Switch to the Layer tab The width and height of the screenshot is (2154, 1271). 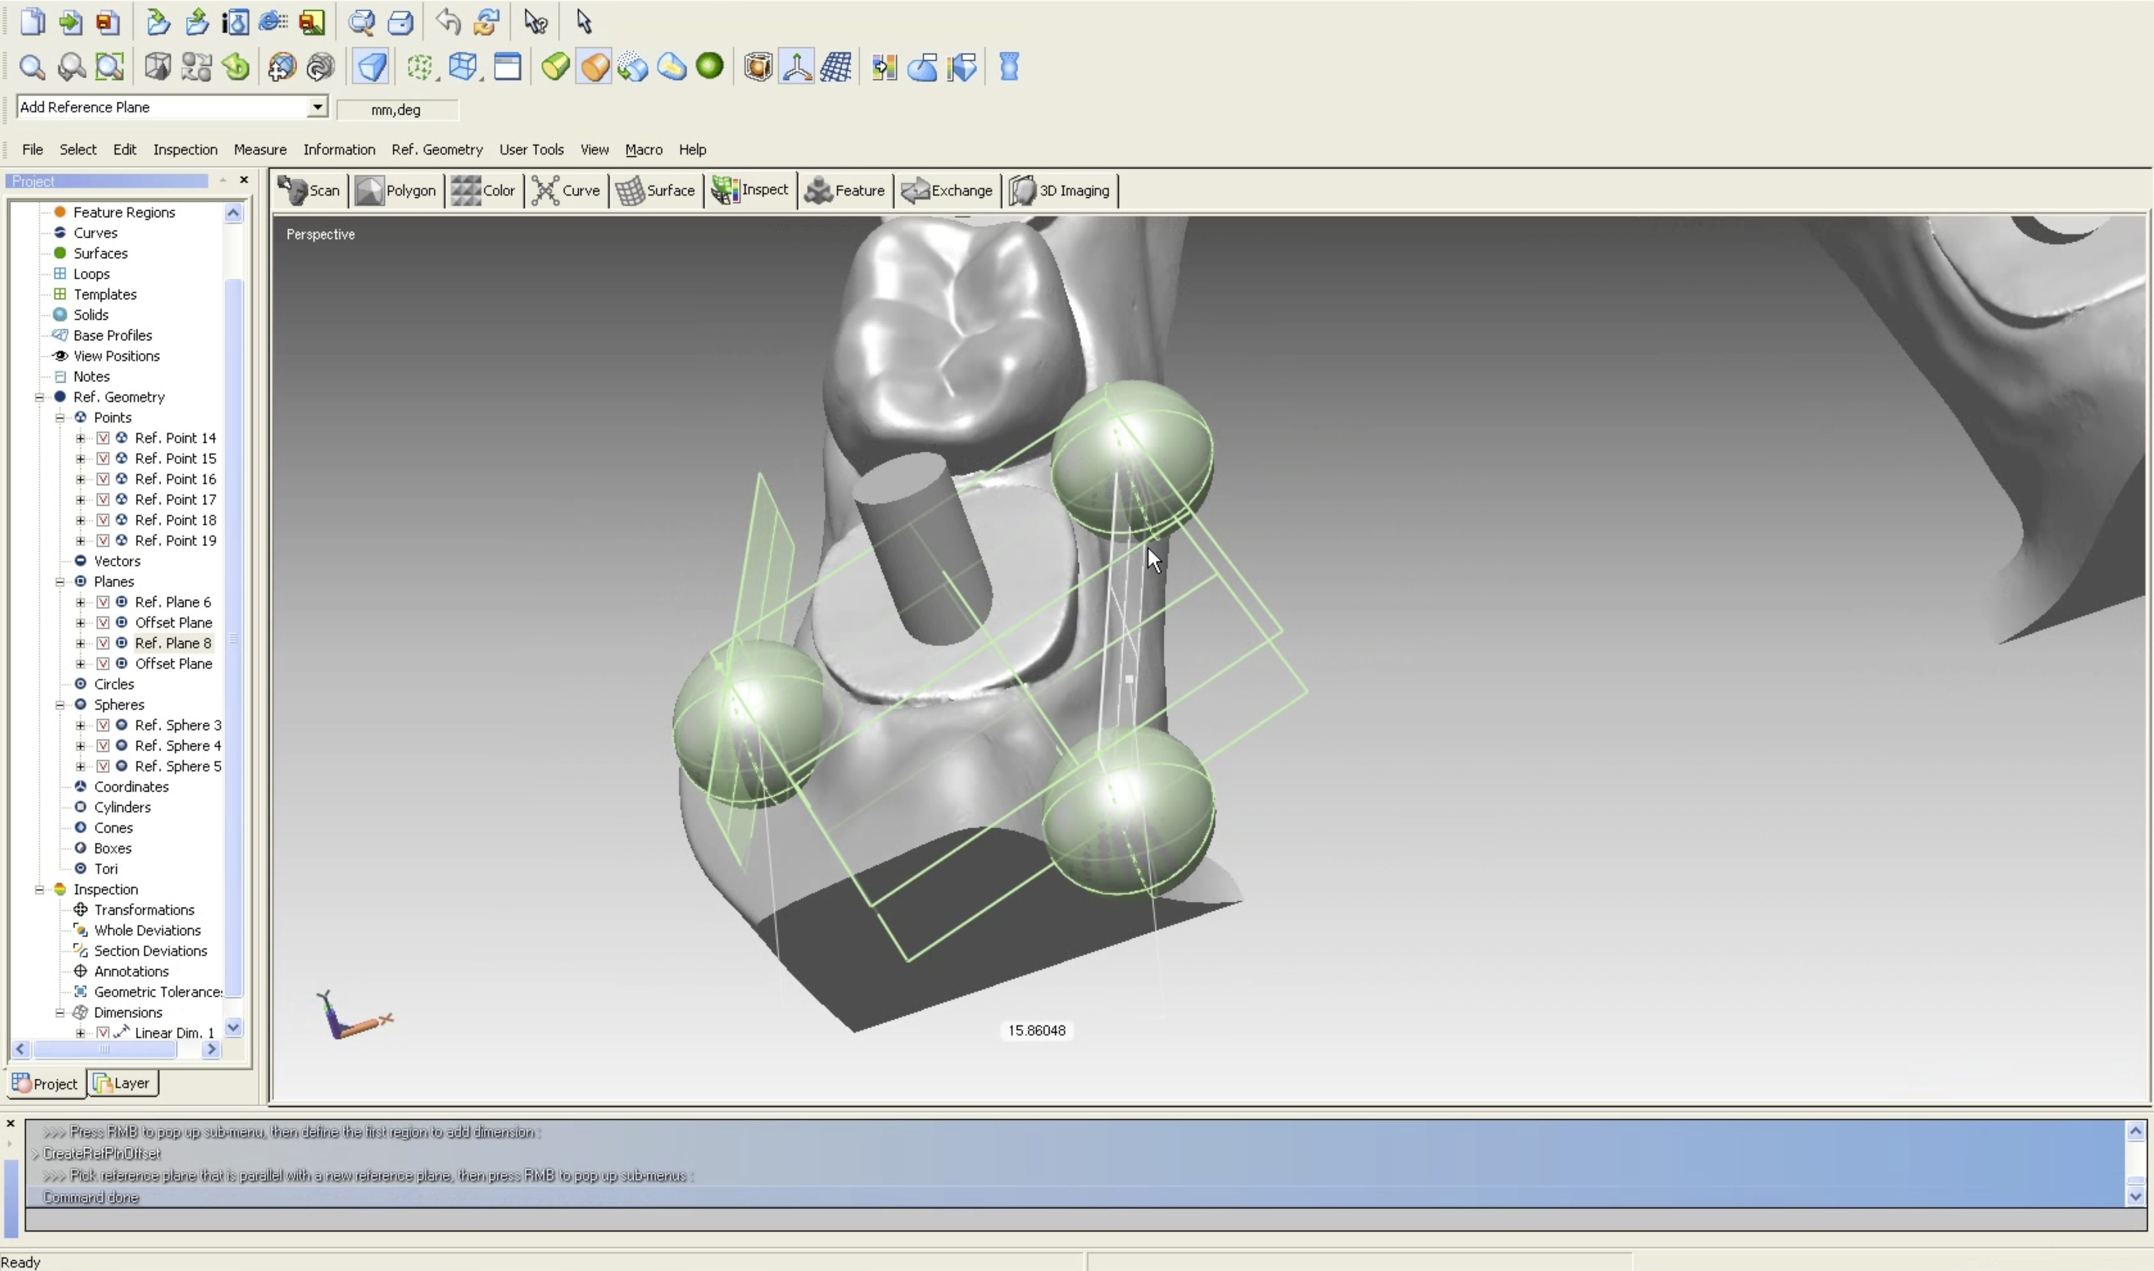[123, 1084]
